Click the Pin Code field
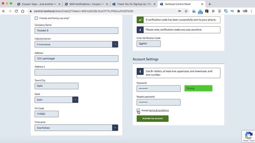 tap(47, 114)
